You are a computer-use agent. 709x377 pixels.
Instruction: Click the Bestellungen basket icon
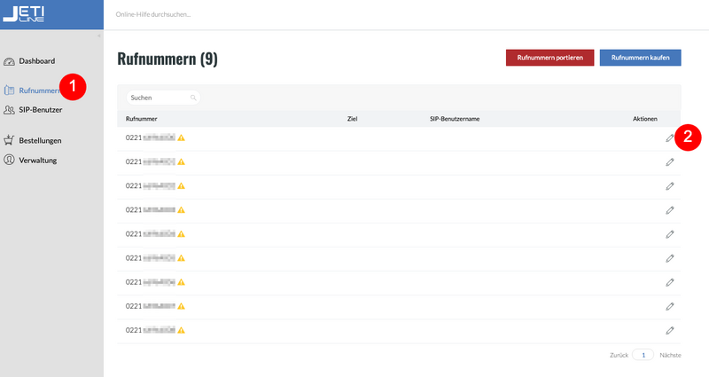click(x=10, y=140)
